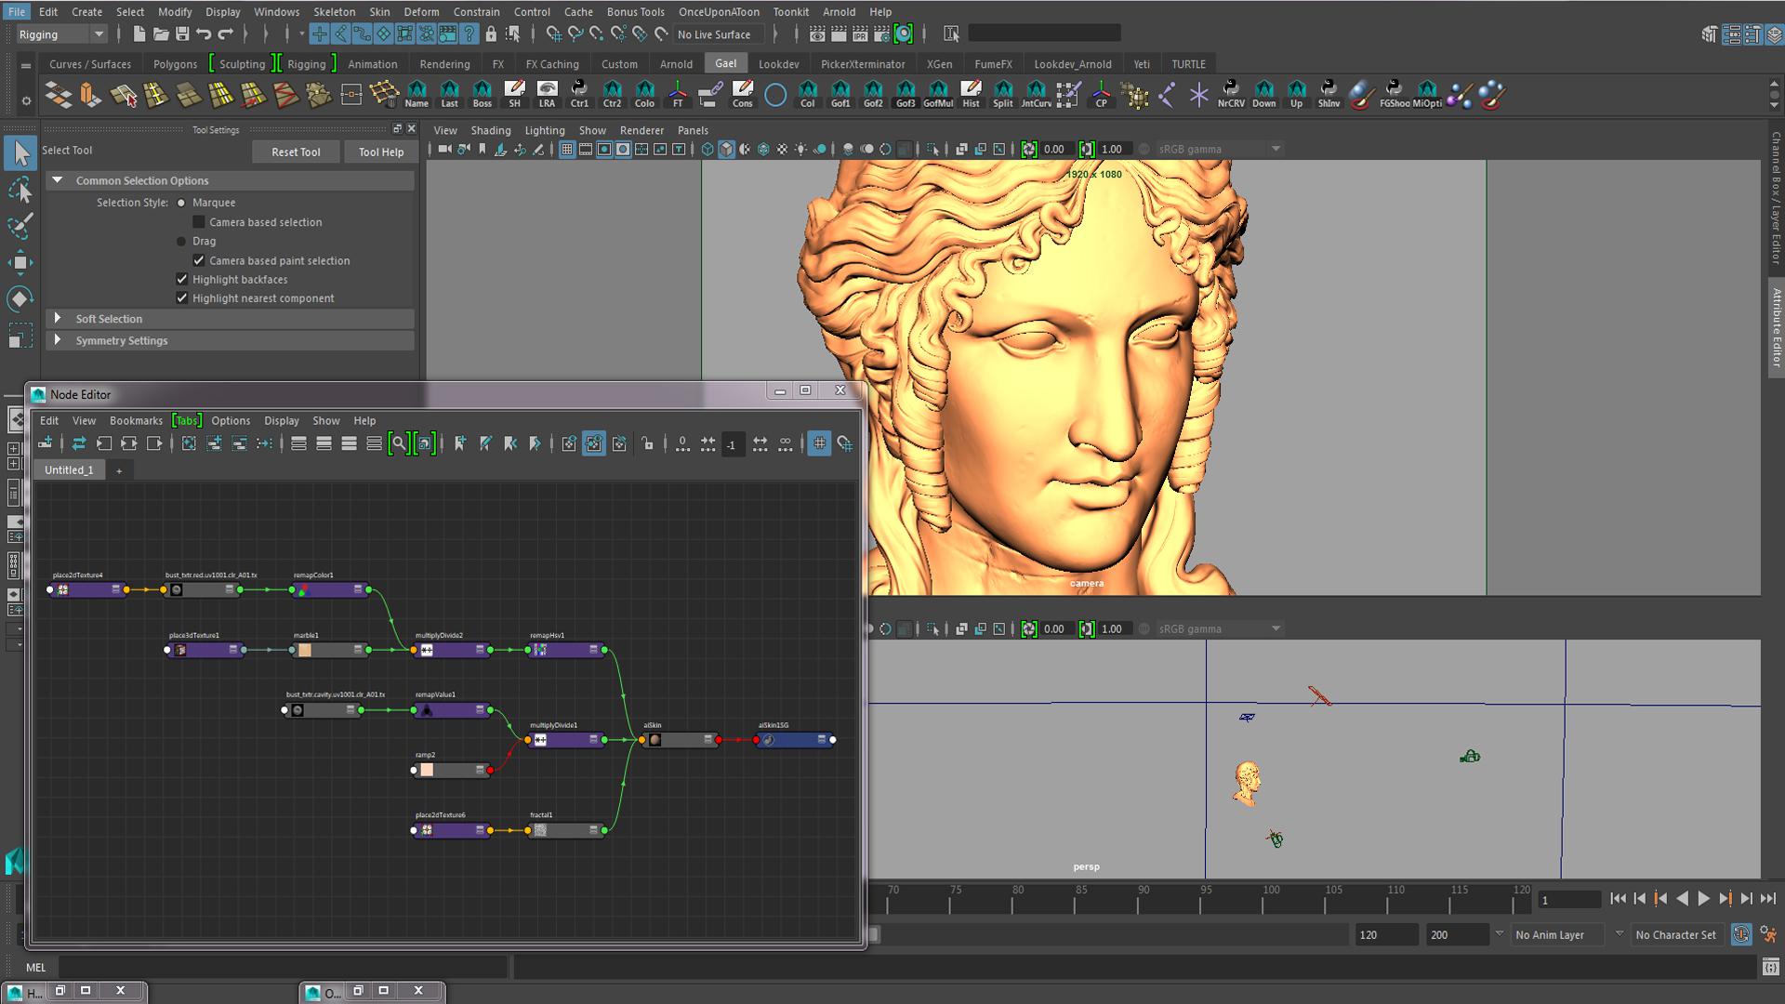Select the Rotate tool in toolbox
1785x1004 pixels.
tap(20, 298)
